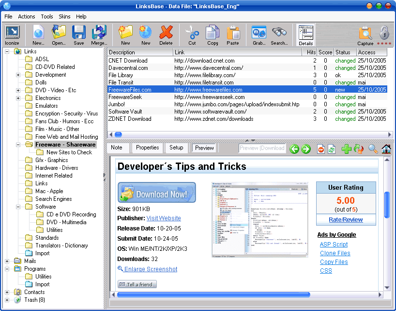The width and height of the screenshot is (396, 311).
Task: Click the Iconize toolbar icon
Action: pyautogui.click(x=12, y=33)
